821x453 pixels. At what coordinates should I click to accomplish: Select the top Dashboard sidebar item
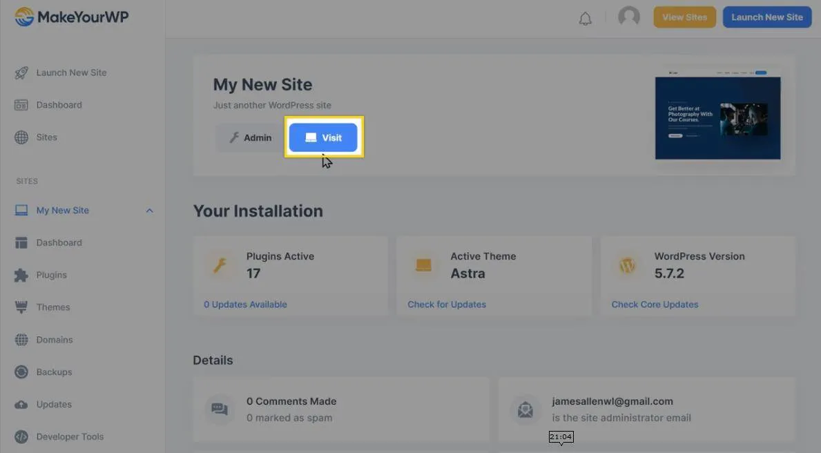[59, 105]
